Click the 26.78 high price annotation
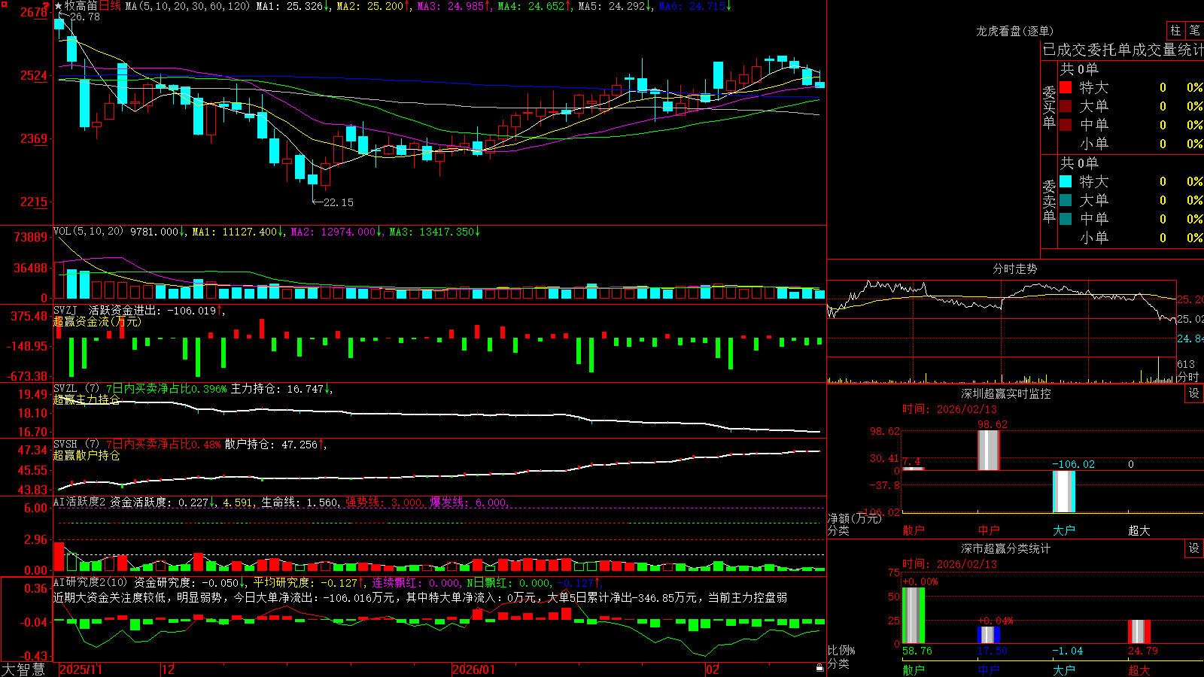The width and height of the screenshot is (1204, 677). [84, 17]
